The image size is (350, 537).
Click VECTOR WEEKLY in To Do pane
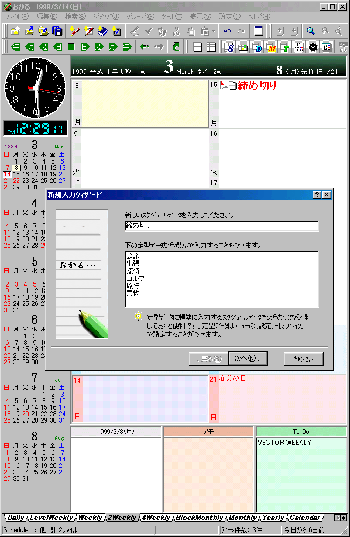point(284,442)
